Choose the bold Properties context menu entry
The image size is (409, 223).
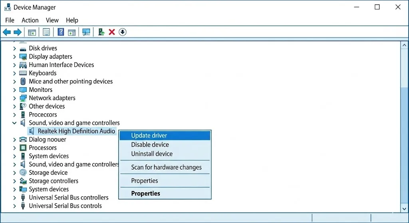click(165, 193)
